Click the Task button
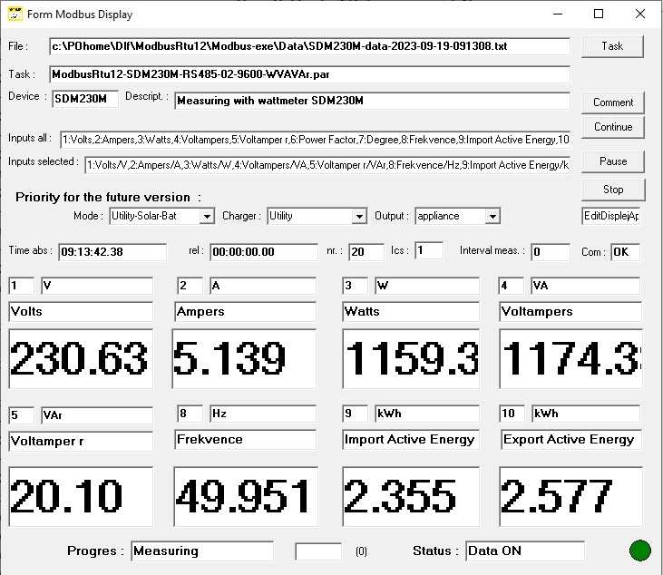The width and height of the screenshot is (663, 575). pyautogui.click(x=612, y=46)
